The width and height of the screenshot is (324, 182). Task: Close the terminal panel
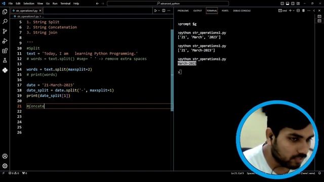pyautogui.click(x=319, y=11)
